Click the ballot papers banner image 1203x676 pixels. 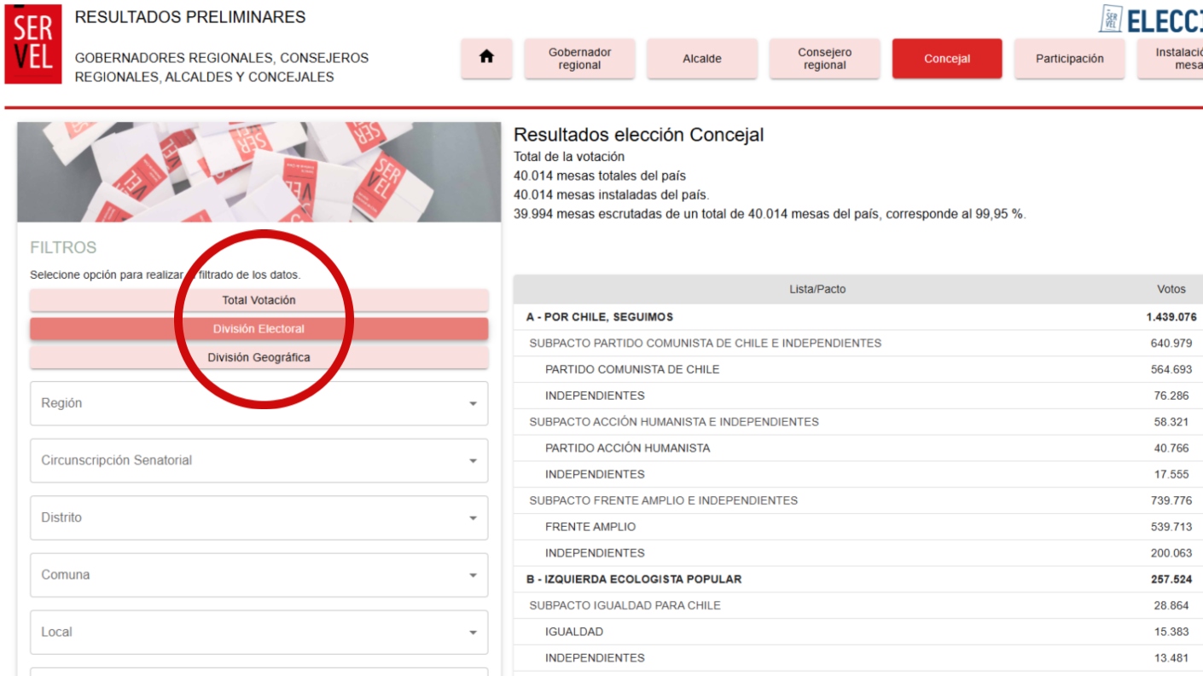259,172
